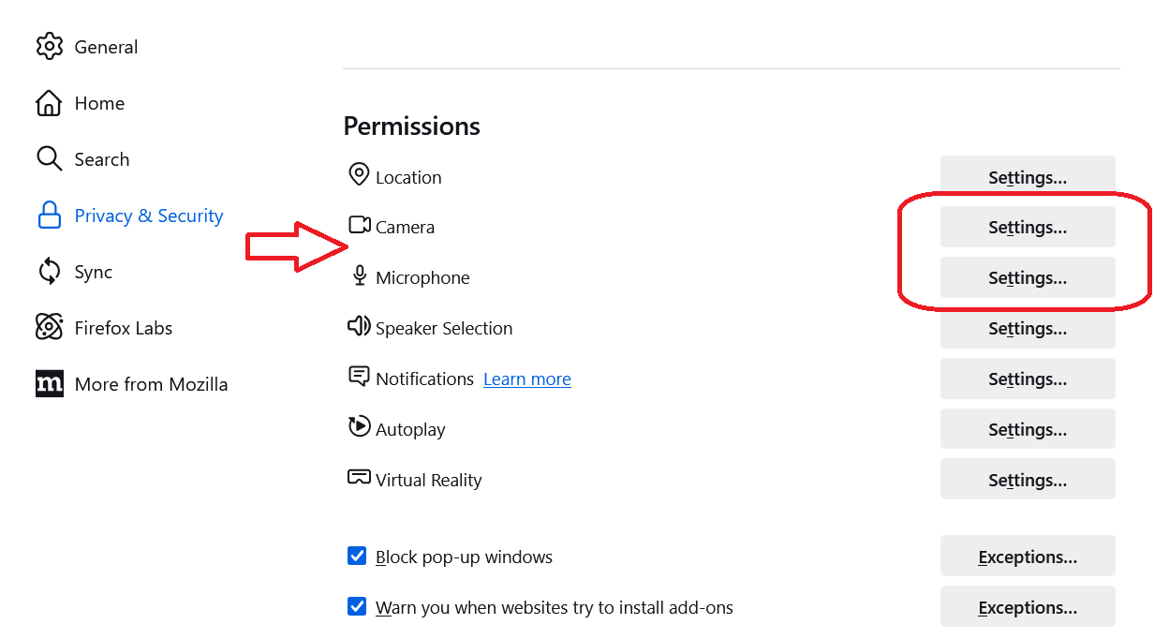The image size is (1169, 639).
Task: Click the Home house icon
Action: [49, 103]
